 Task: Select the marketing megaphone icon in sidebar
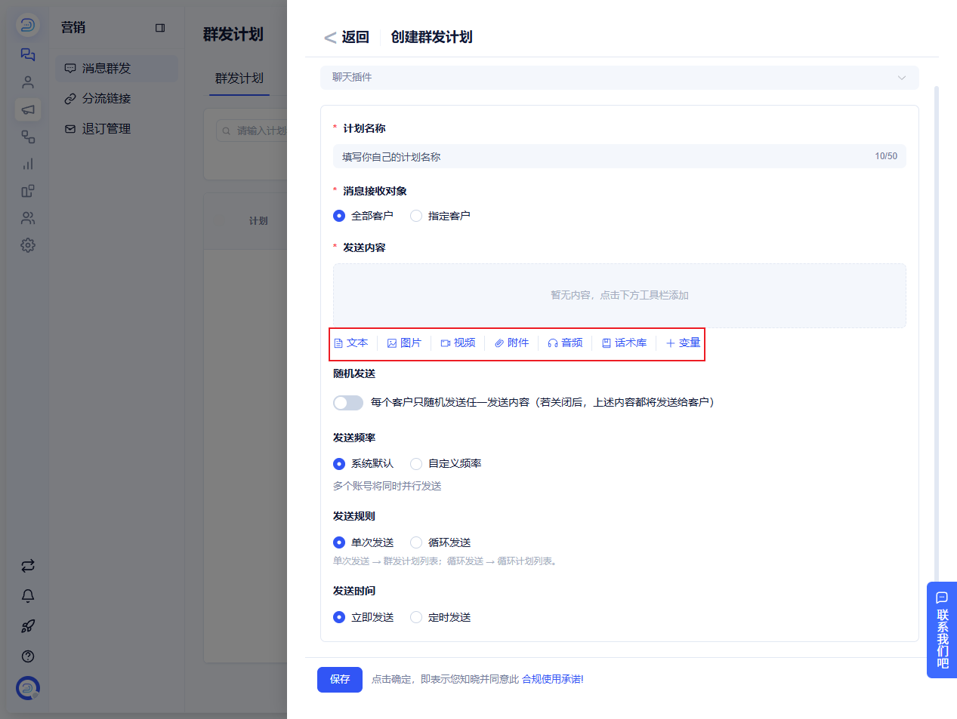click(x=28, y=109)
